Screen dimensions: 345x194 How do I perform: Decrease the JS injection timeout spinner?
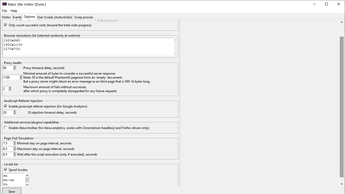click(14, 114)
